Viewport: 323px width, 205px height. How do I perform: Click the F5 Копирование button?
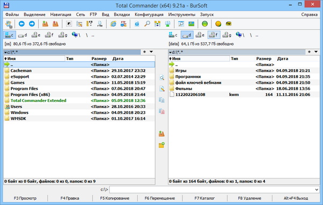coord(115,198)
